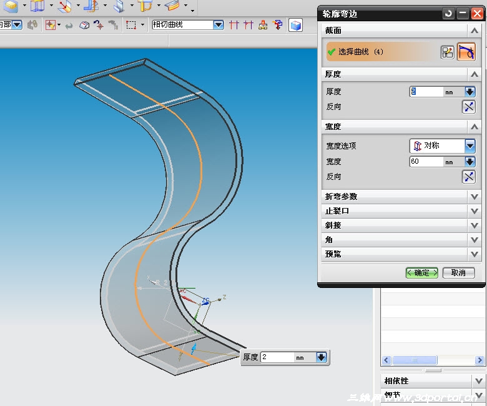The height and width of the screenshot is (406, 487).
Task: Expand the 斜接 section
Action: click(401, 225)
